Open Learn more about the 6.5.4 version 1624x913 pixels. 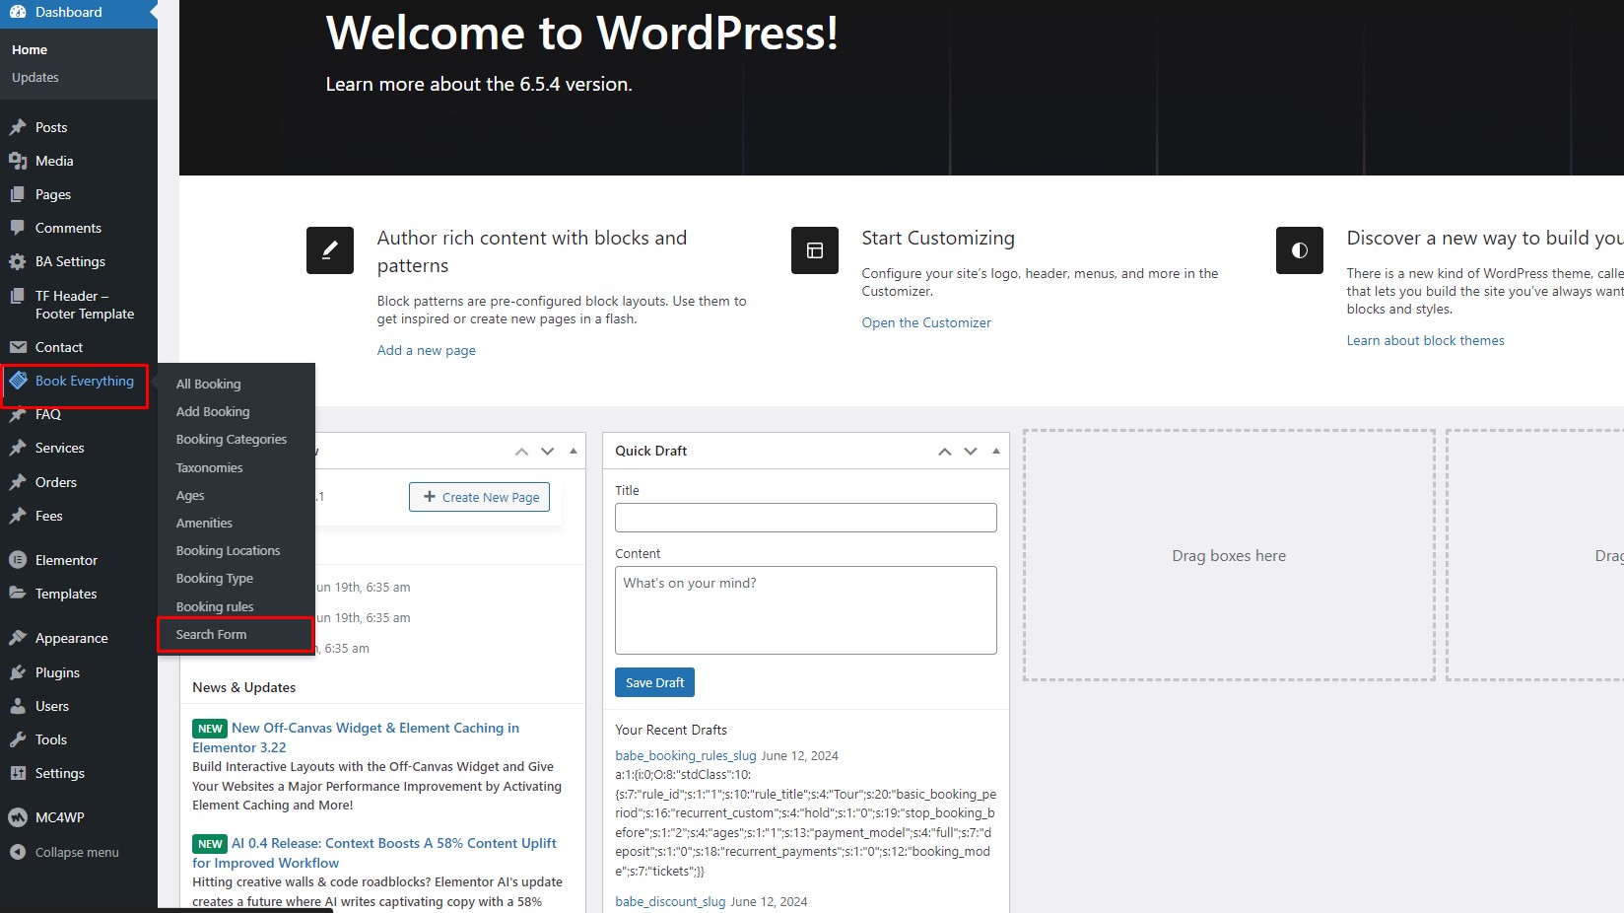pyautogui.click(x=479, y=84)
